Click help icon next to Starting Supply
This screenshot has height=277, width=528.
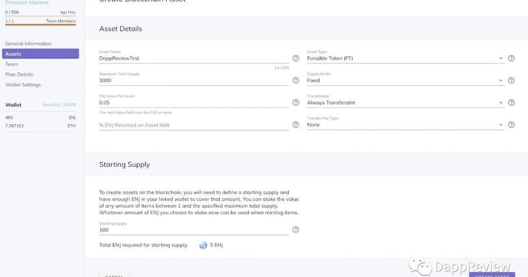tap(295, 230)
